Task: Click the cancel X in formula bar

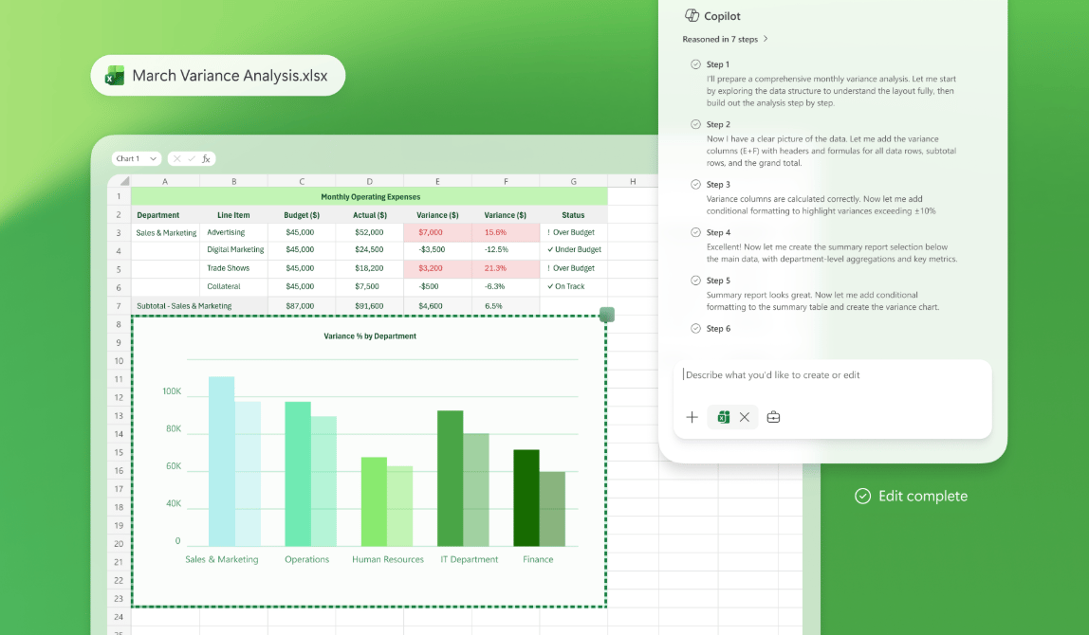Action: 177,159
